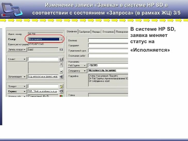Focus the Предельный срок input field
188x141 pixels.
pyautogui.click(x=108, y=51)
